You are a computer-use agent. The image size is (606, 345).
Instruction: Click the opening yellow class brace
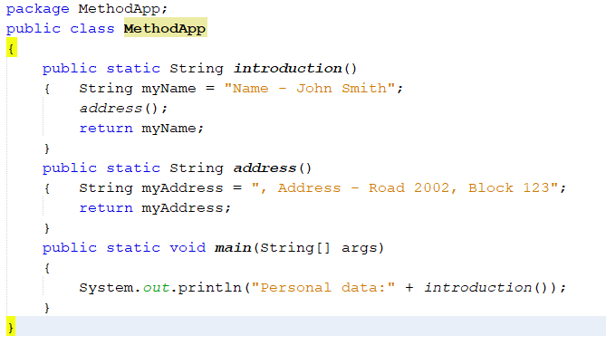tap(12, 48)
